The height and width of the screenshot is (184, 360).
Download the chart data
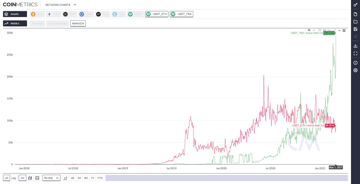(x=355, y=46)
